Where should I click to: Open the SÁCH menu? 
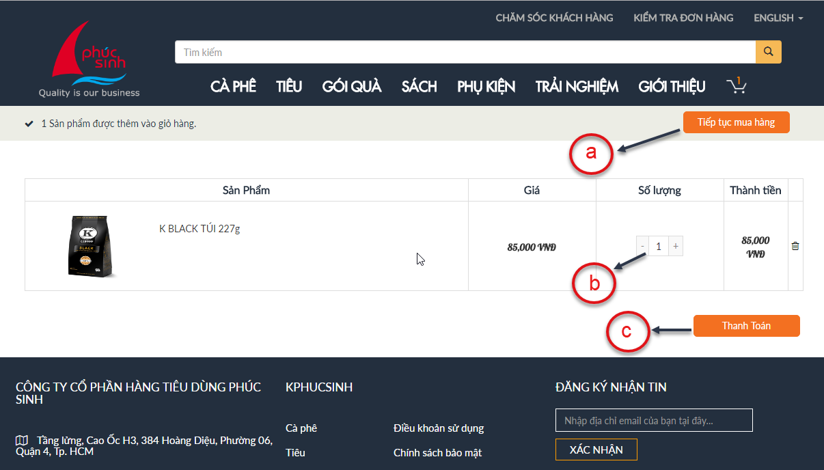coord(419,87)
